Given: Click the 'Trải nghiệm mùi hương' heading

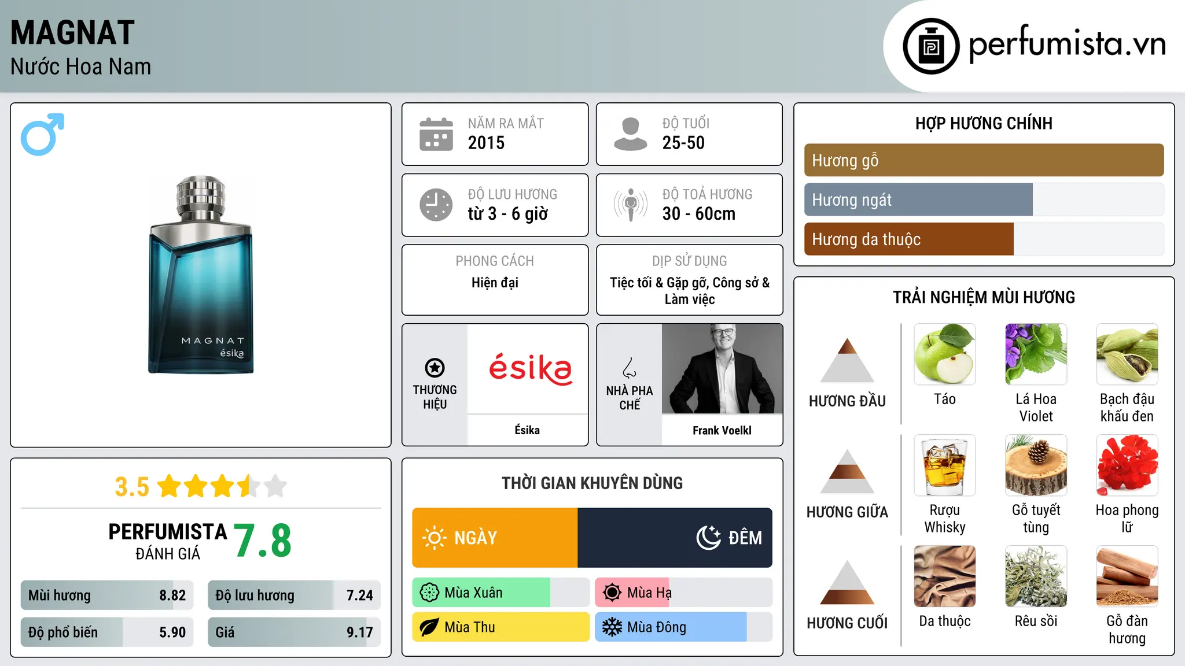Looking at the screenshot, I should [x=984, y=297].
